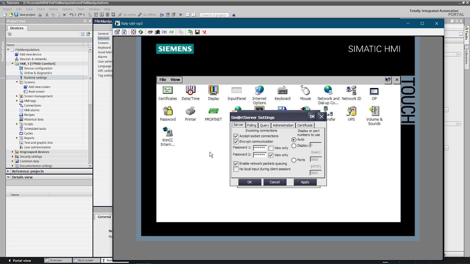Click Ctrl key icon in Italy-obl-op3 toolbar
The width and height of the screenshot is (470, 264).
164,32
